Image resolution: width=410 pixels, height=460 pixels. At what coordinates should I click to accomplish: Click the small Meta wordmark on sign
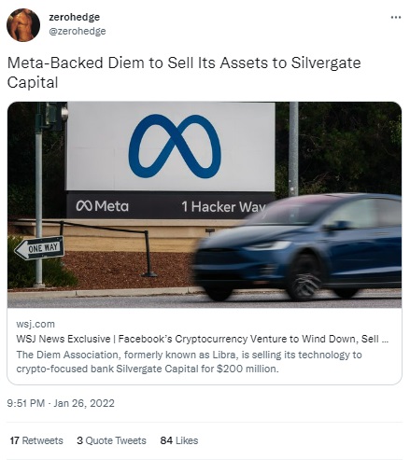pyautogui.click(x=102, y=206)
